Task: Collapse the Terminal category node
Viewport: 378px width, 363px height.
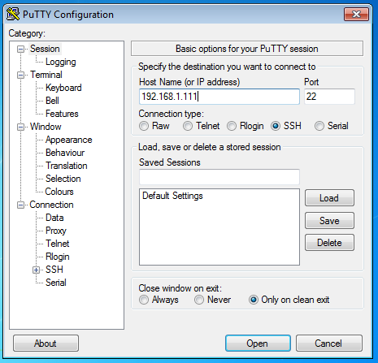Action: pos(20,75)
